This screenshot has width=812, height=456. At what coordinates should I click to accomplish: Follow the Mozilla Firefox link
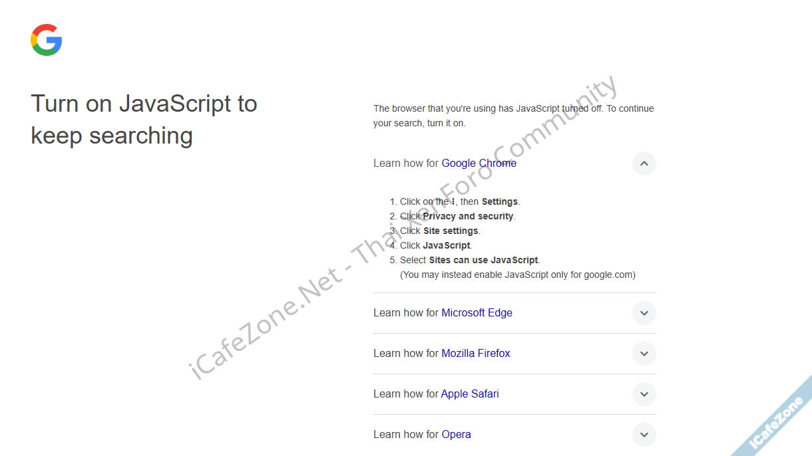click(475, 354)
